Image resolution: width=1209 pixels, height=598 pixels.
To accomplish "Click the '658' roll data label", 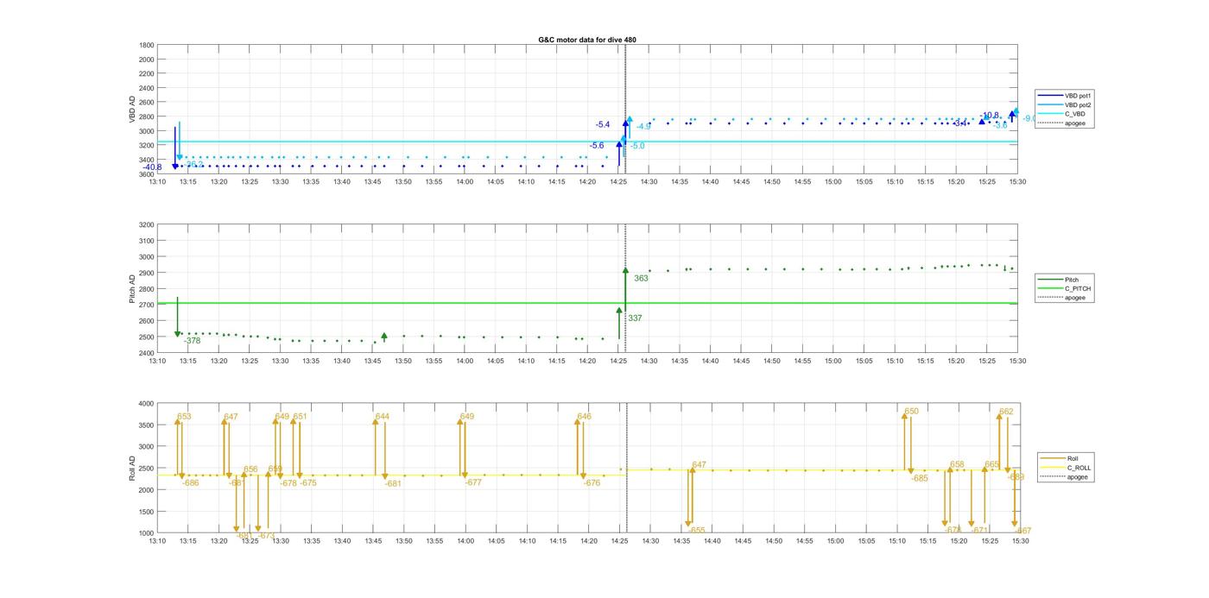I will pyautogui.click(x=957, y=465).
